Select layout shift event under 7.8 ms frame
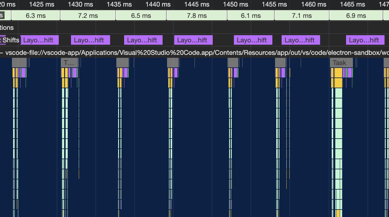 193,40
